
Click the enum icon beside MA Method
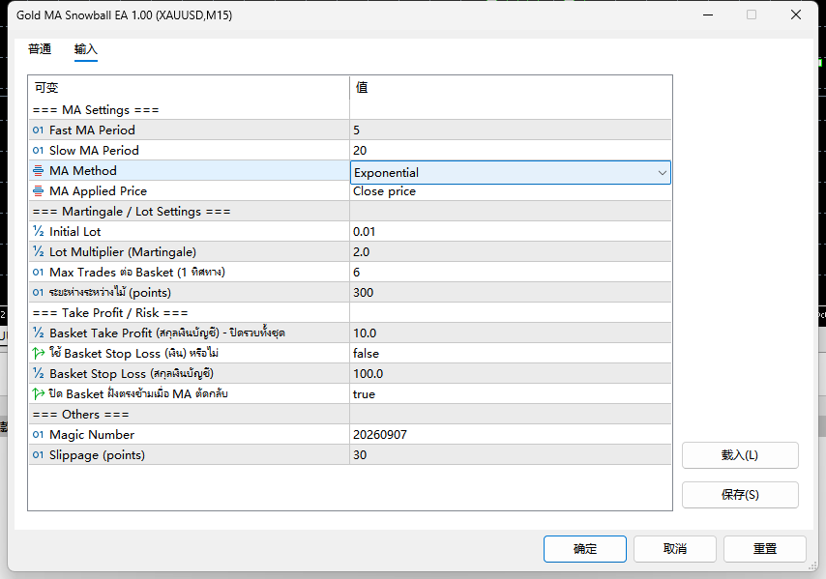(x=38, y=170)
